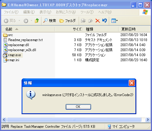Select the Readme_replacemgr.txt file

click(25, 40)
